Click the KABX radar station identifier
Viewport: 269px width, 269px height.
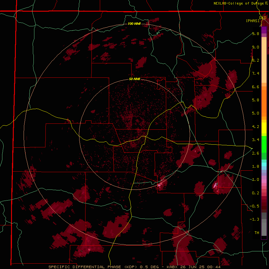tap(172, 267)
